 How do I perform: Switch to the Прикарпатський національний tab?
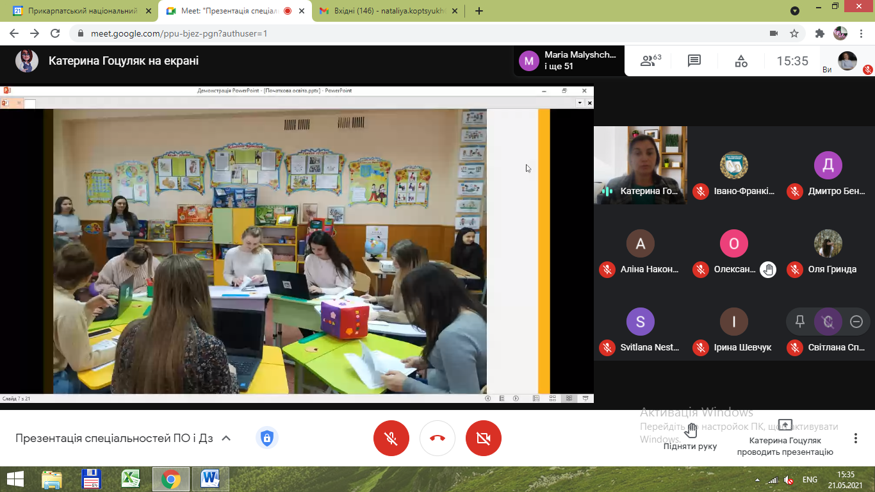point(78,11)
